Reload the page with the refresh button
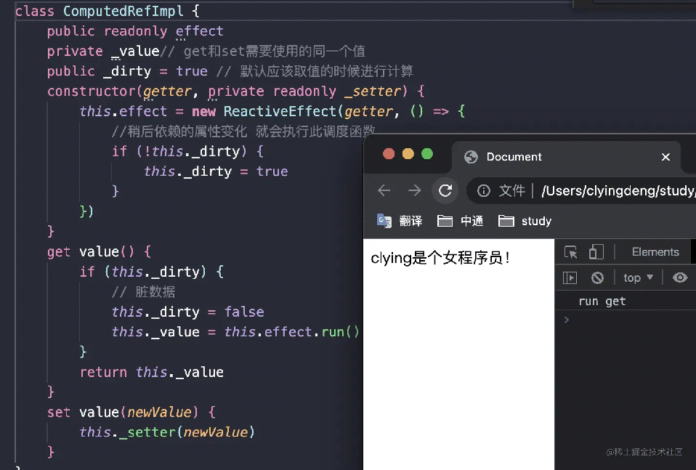Image resolution: width=696 pixels, height=470 pixels. (445, 190)
